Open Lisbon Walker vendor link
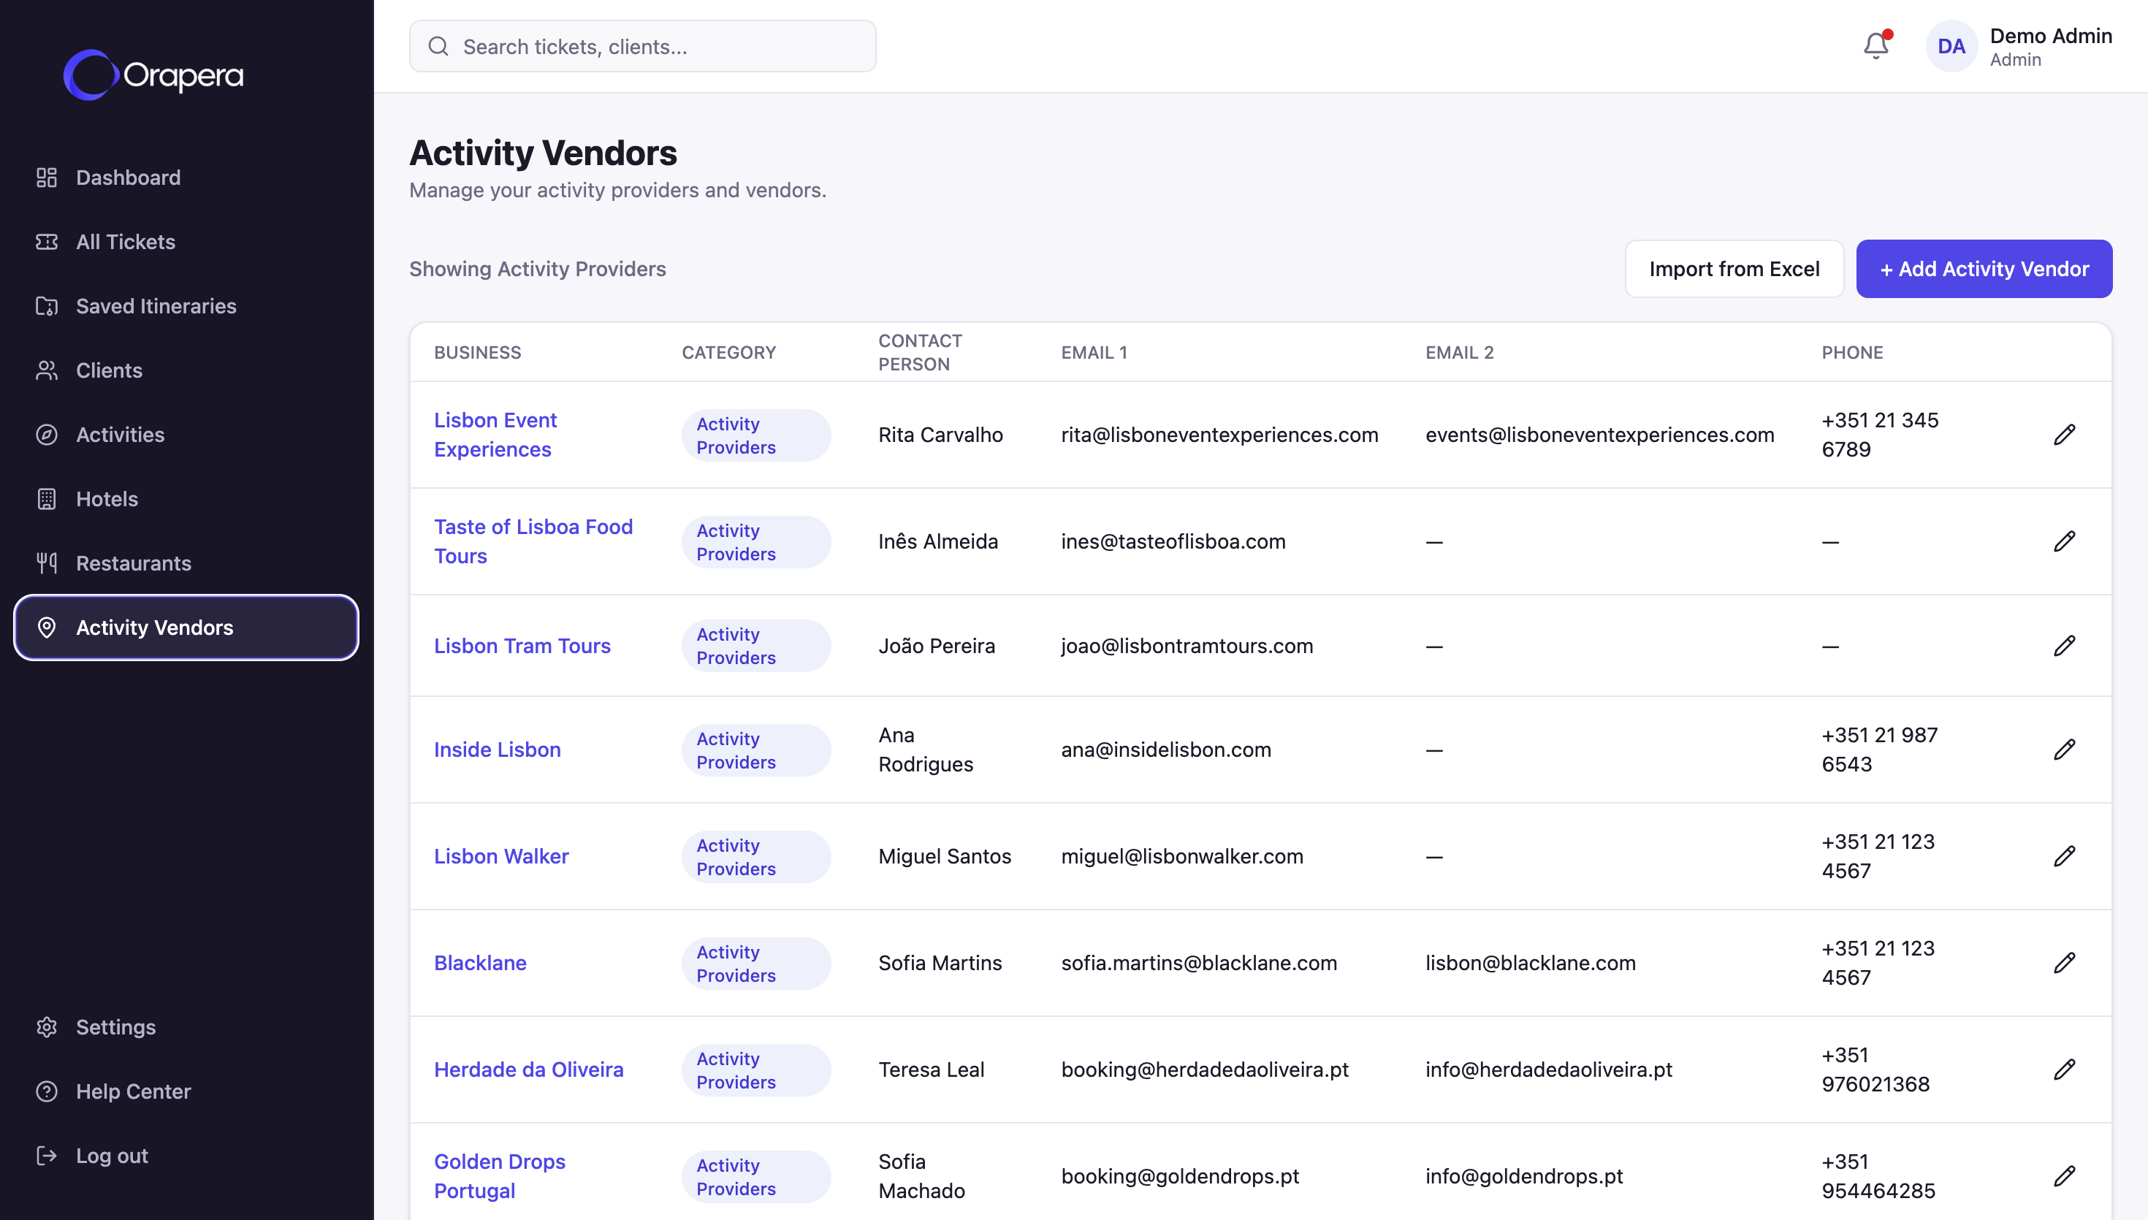 (x=501, y=856)
